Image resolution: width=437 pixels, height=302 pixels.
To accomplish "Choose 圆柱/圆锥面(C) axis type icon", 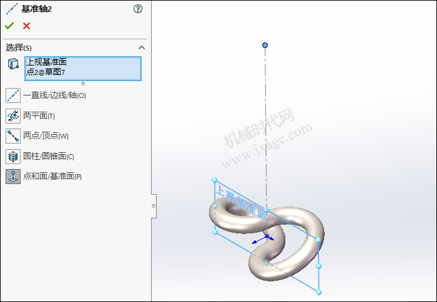I will coord(13,156).
